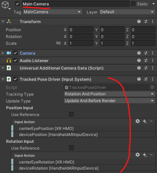This screenshot has width=157, height=173.
Task: Open Camera component help reference
Action: click(139, 53)
